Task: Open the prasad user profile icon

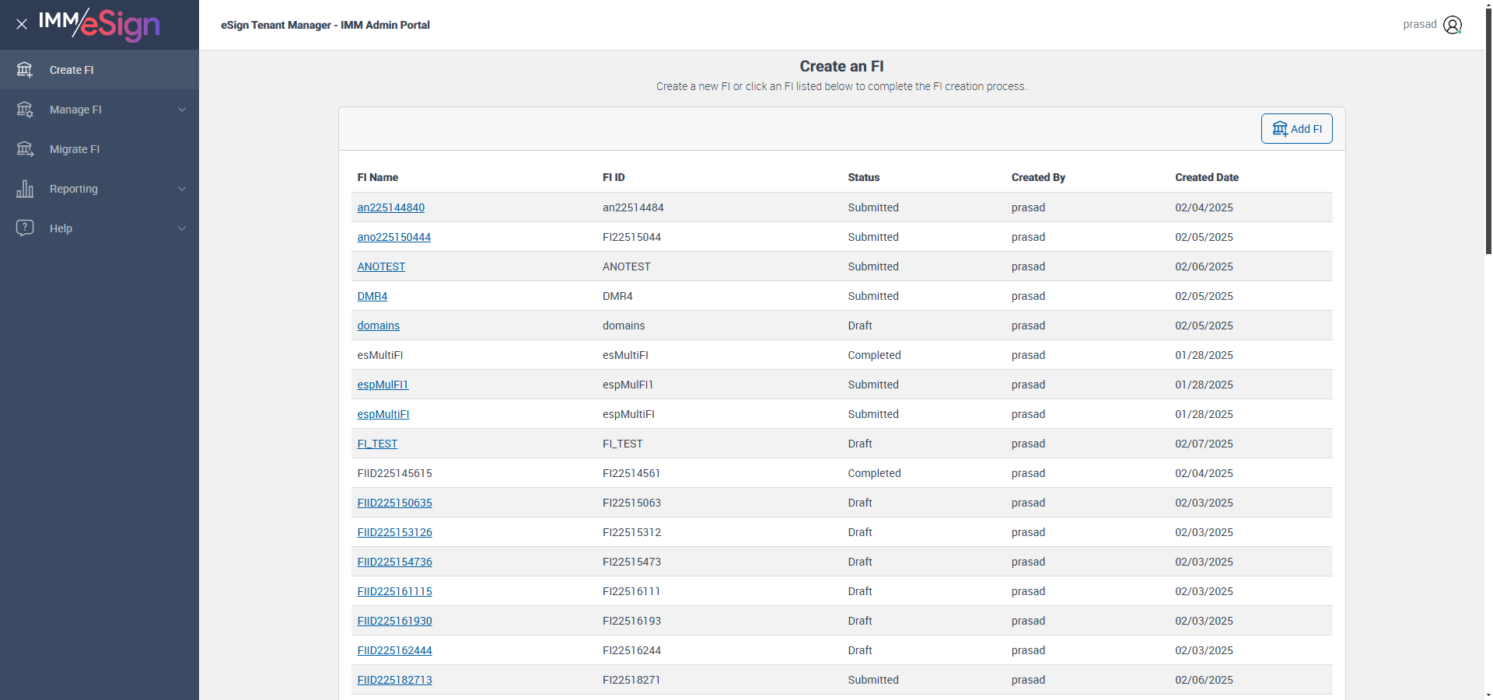Action: (1452, 25)
